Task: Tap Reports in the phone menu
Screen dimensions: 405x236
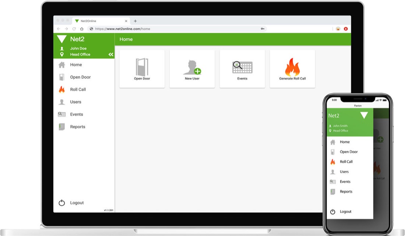Action: 346,192
